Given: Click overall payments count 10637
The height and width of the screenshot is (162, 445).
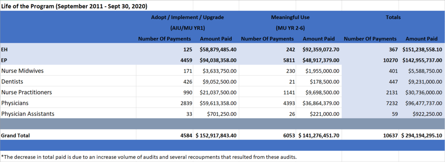Looking at the screenshot, I should [390, 136].
